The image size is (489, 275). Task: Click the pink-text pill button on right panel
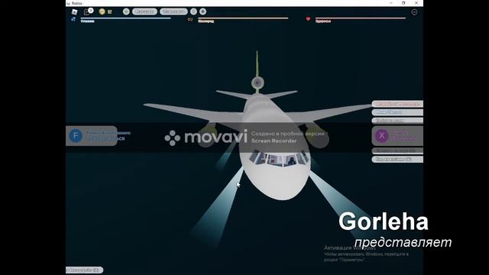(397, 104)
